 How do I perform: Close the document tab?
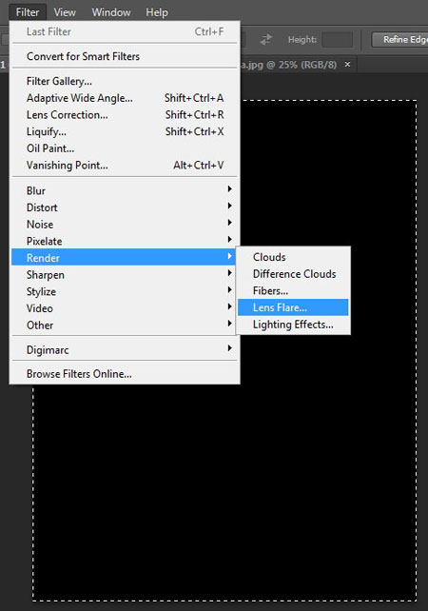347,64
